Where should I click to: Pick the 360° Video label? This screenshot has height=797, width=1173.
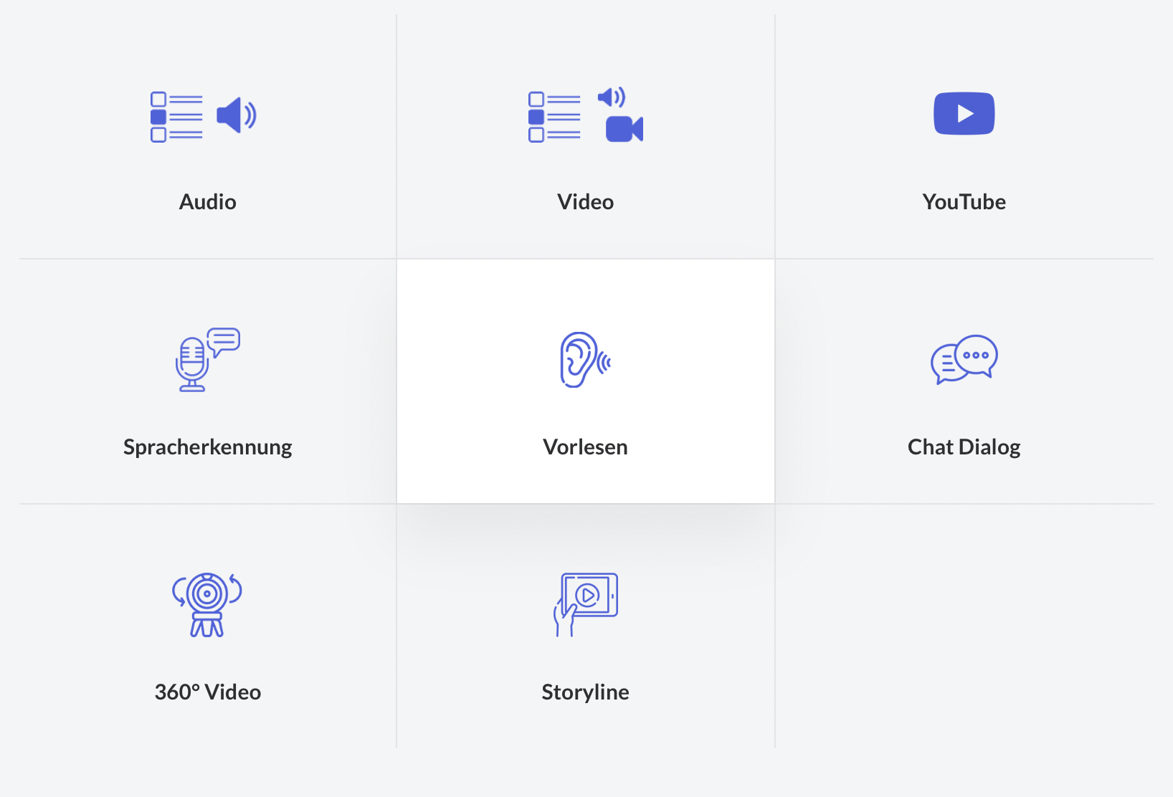207,692
